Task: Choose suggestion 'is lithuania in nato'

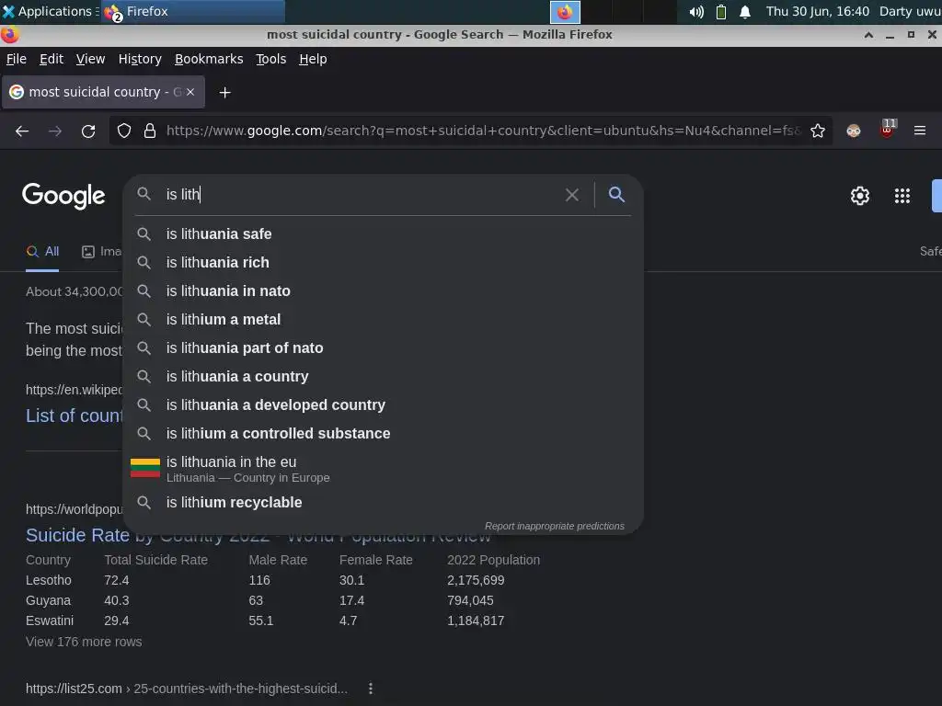Action: click(x=383, y=291)
